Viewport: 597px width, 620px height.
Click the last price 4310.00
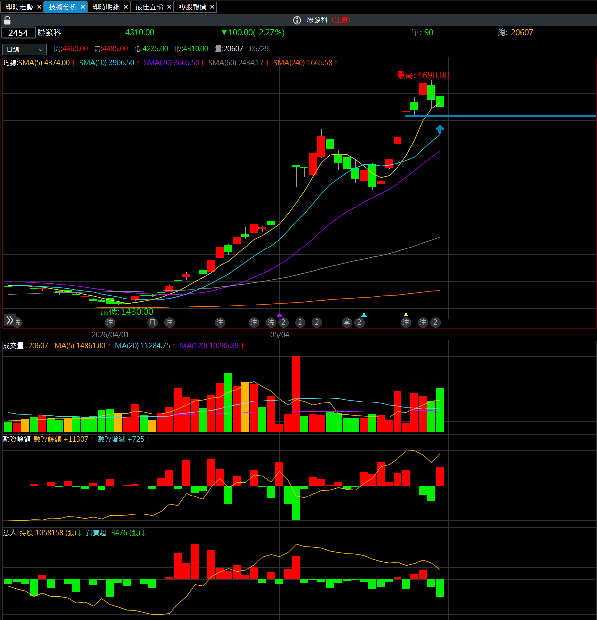pos(140,32)
